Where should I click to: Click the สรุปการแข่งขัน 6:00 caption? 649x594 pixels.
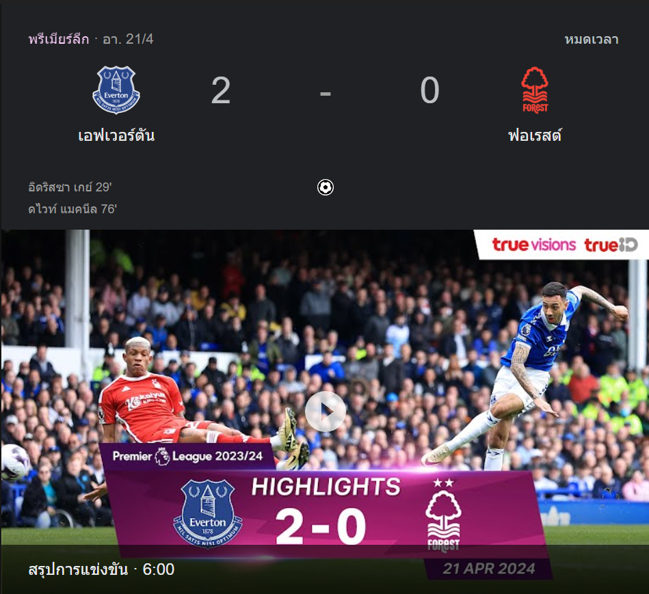click(x=101, y=569)
